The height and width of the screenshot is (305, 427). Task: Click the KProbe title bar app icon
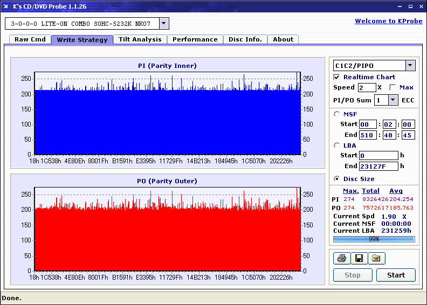coord(6,6)
